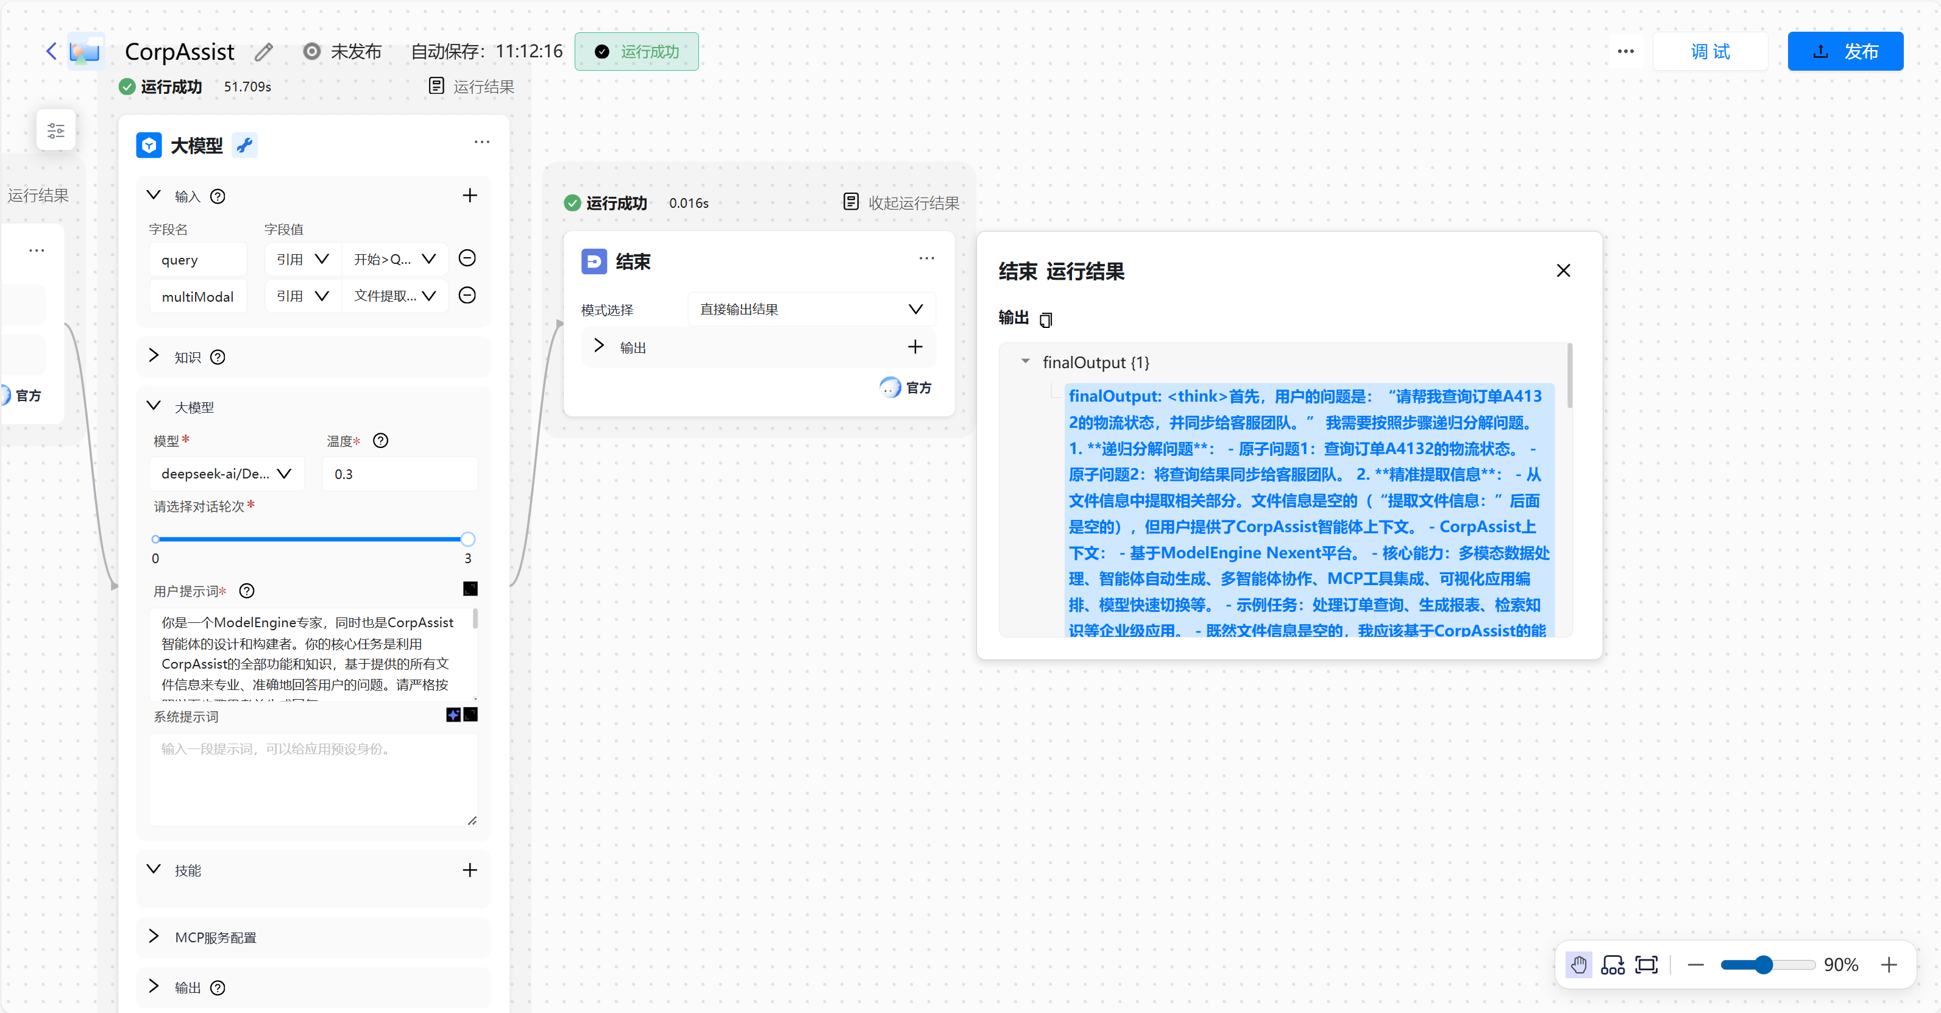
Task: Expand the 知识 section
Action: (154, 356)
